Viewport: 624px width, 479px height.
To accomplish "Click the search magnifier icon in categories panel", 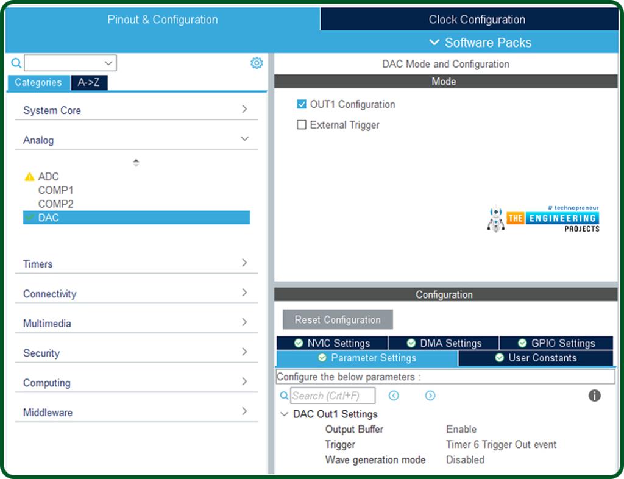I will click(x=16, y=63).
